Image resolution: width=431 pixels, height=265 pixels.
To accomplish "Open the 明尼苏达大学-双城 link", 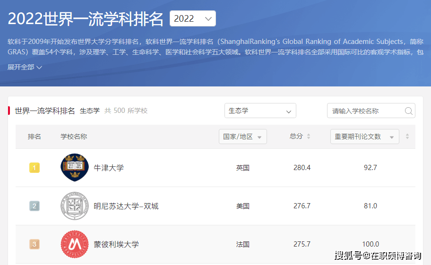I will [126, 206].
